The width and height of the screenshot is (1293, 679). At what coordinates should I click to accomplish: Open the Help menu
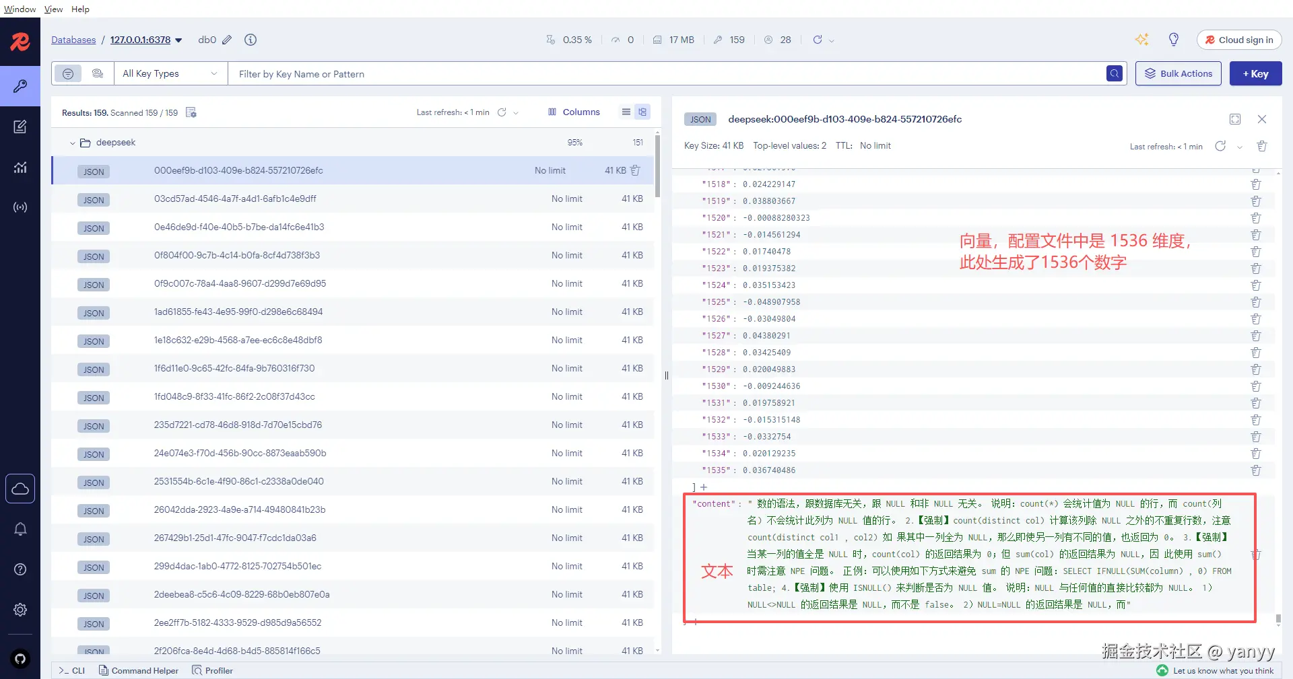pos(80,9)
